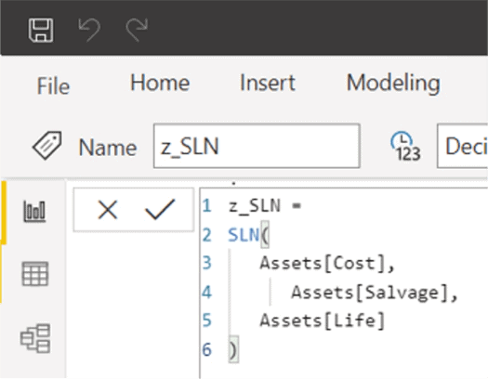This screenshot has height=379, width=488.
Task: Select the Modeling ribbon tab
Action: [x=393, y=84]
